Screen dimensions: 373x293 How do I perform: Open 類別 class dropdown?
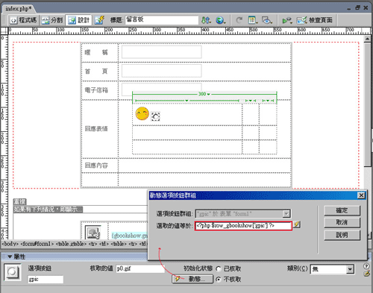350,269
